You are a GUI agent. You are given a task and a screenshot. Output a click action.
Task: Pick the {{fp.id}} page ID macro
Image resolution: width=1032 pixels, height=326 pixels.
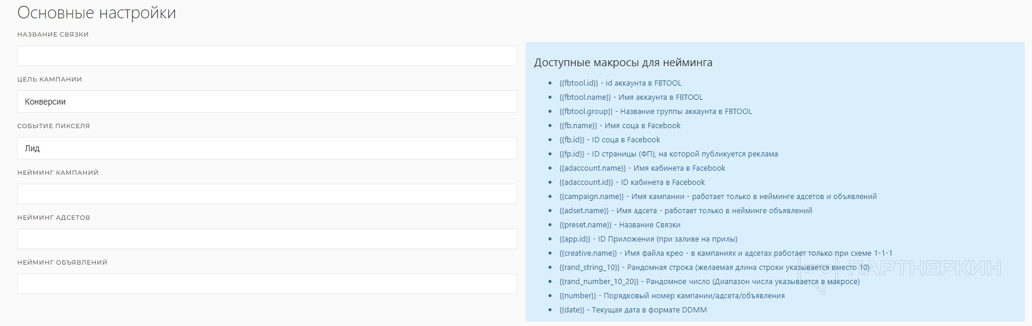tap(668, 154)
